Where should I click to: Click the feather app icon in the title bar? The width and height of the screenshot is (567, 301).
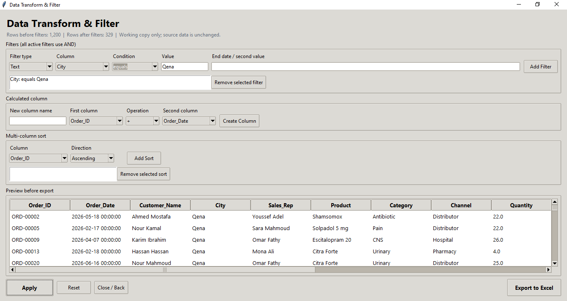pos(4,5)
